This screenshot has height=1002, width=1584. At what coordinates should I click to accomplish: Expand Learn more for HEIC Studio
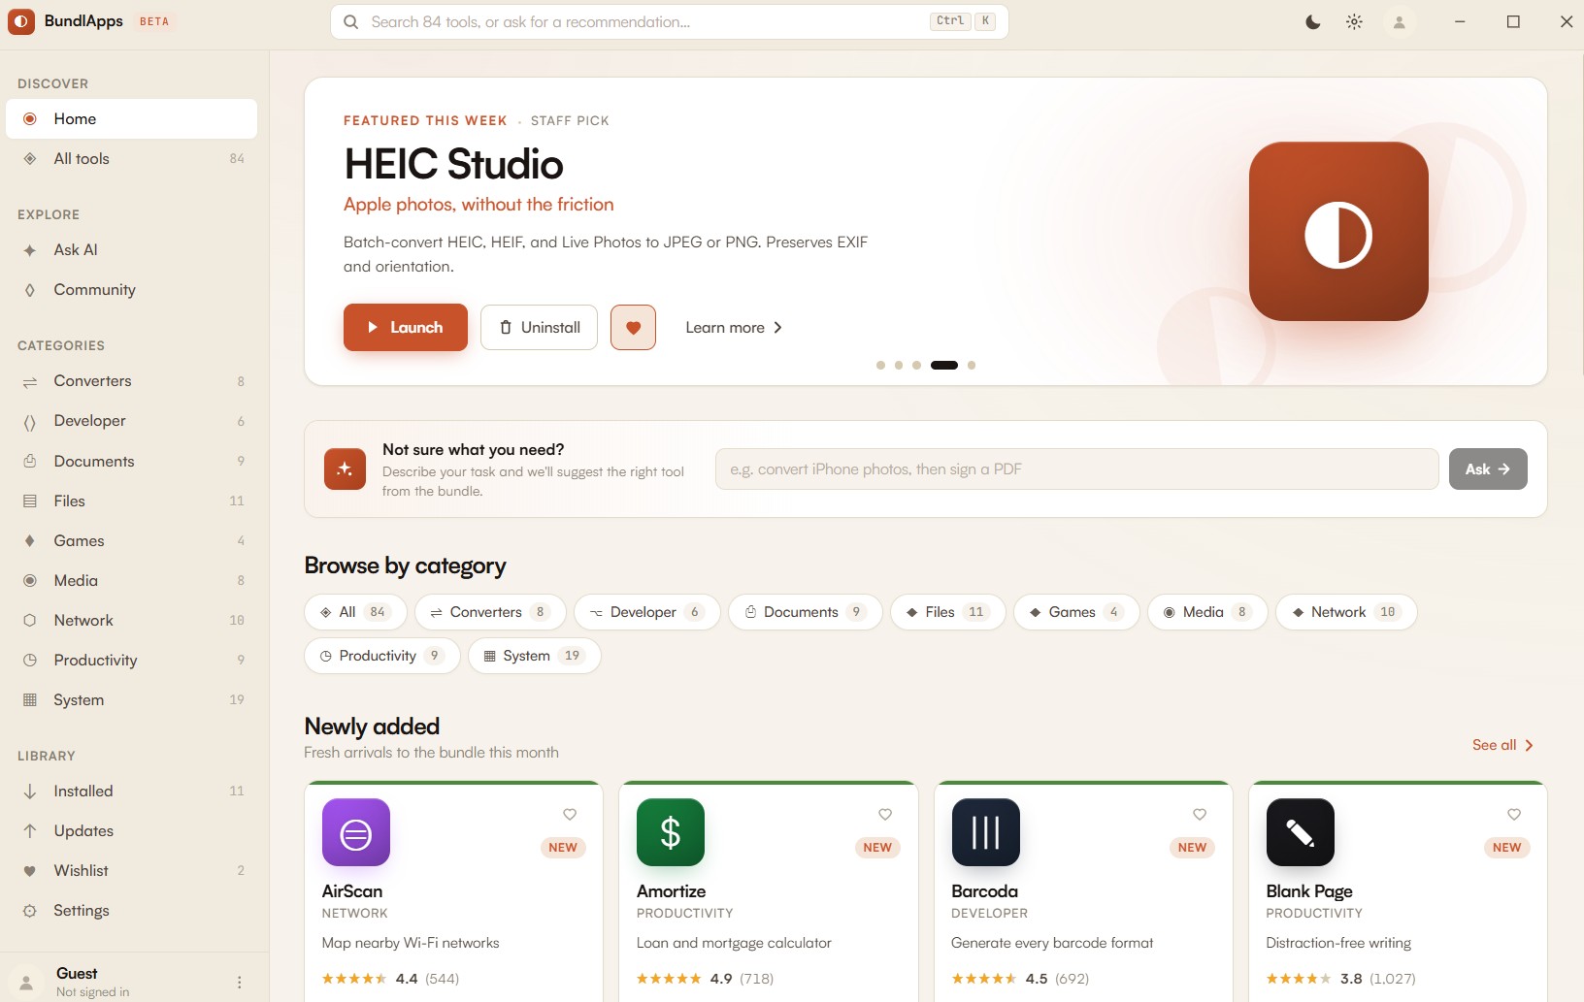pyautogui.click(x=733, y=328)
